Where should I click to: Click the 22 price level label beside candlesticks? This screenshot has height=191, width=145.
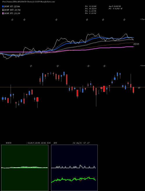pos(139,88)
